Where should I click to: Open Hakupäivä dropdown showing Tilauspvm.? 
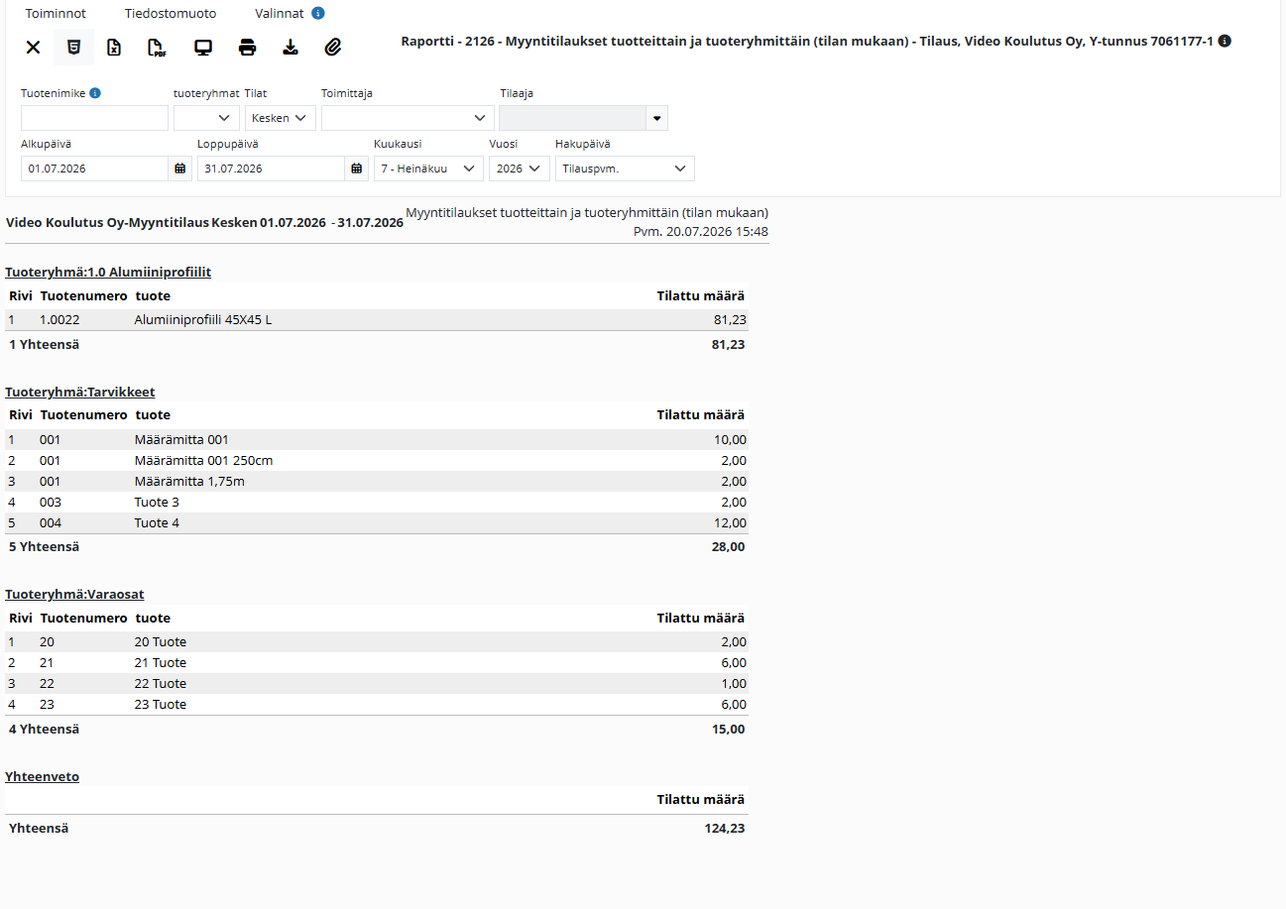coord(625,169)
